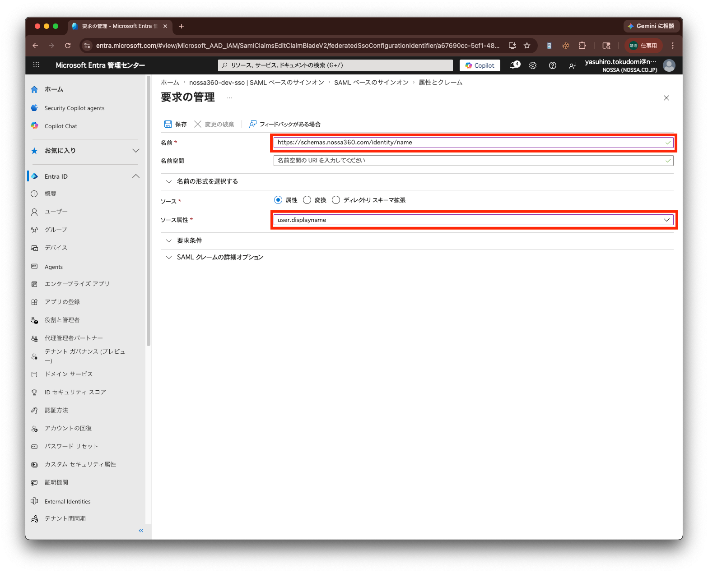Go to 属性とクレーム breadcrumb link
The image size is (708, 573).
(x=440, y=83)
